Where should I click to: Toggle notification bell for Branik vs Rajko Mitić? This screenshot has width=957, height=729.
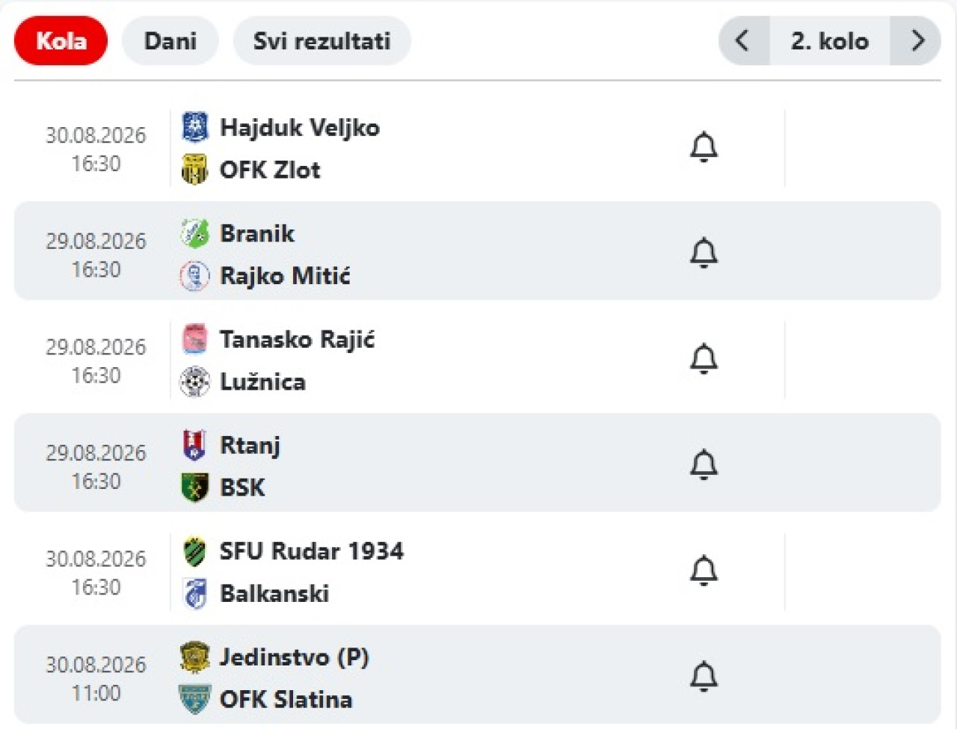click(x=704, y=253)
